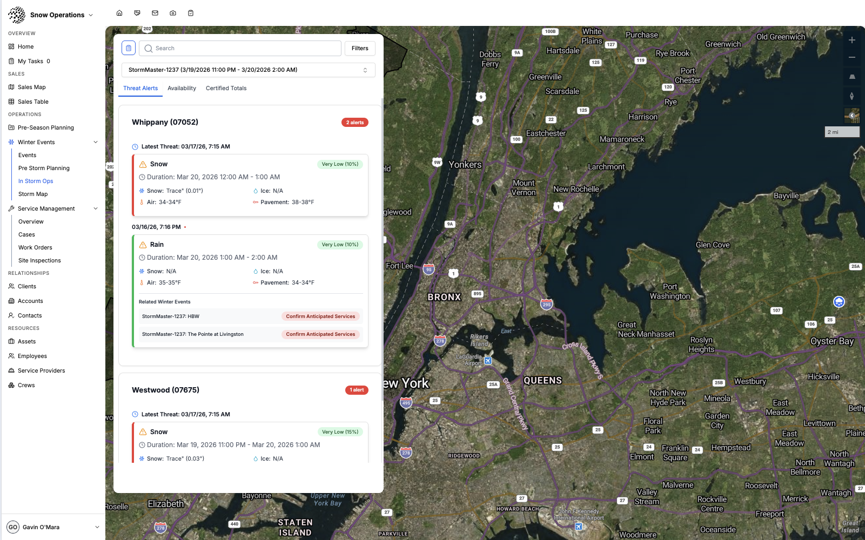Open the StormMaster-1237 event selector dropdown
Viewport: 865px width, 540px height.
[x=249, y=70]
